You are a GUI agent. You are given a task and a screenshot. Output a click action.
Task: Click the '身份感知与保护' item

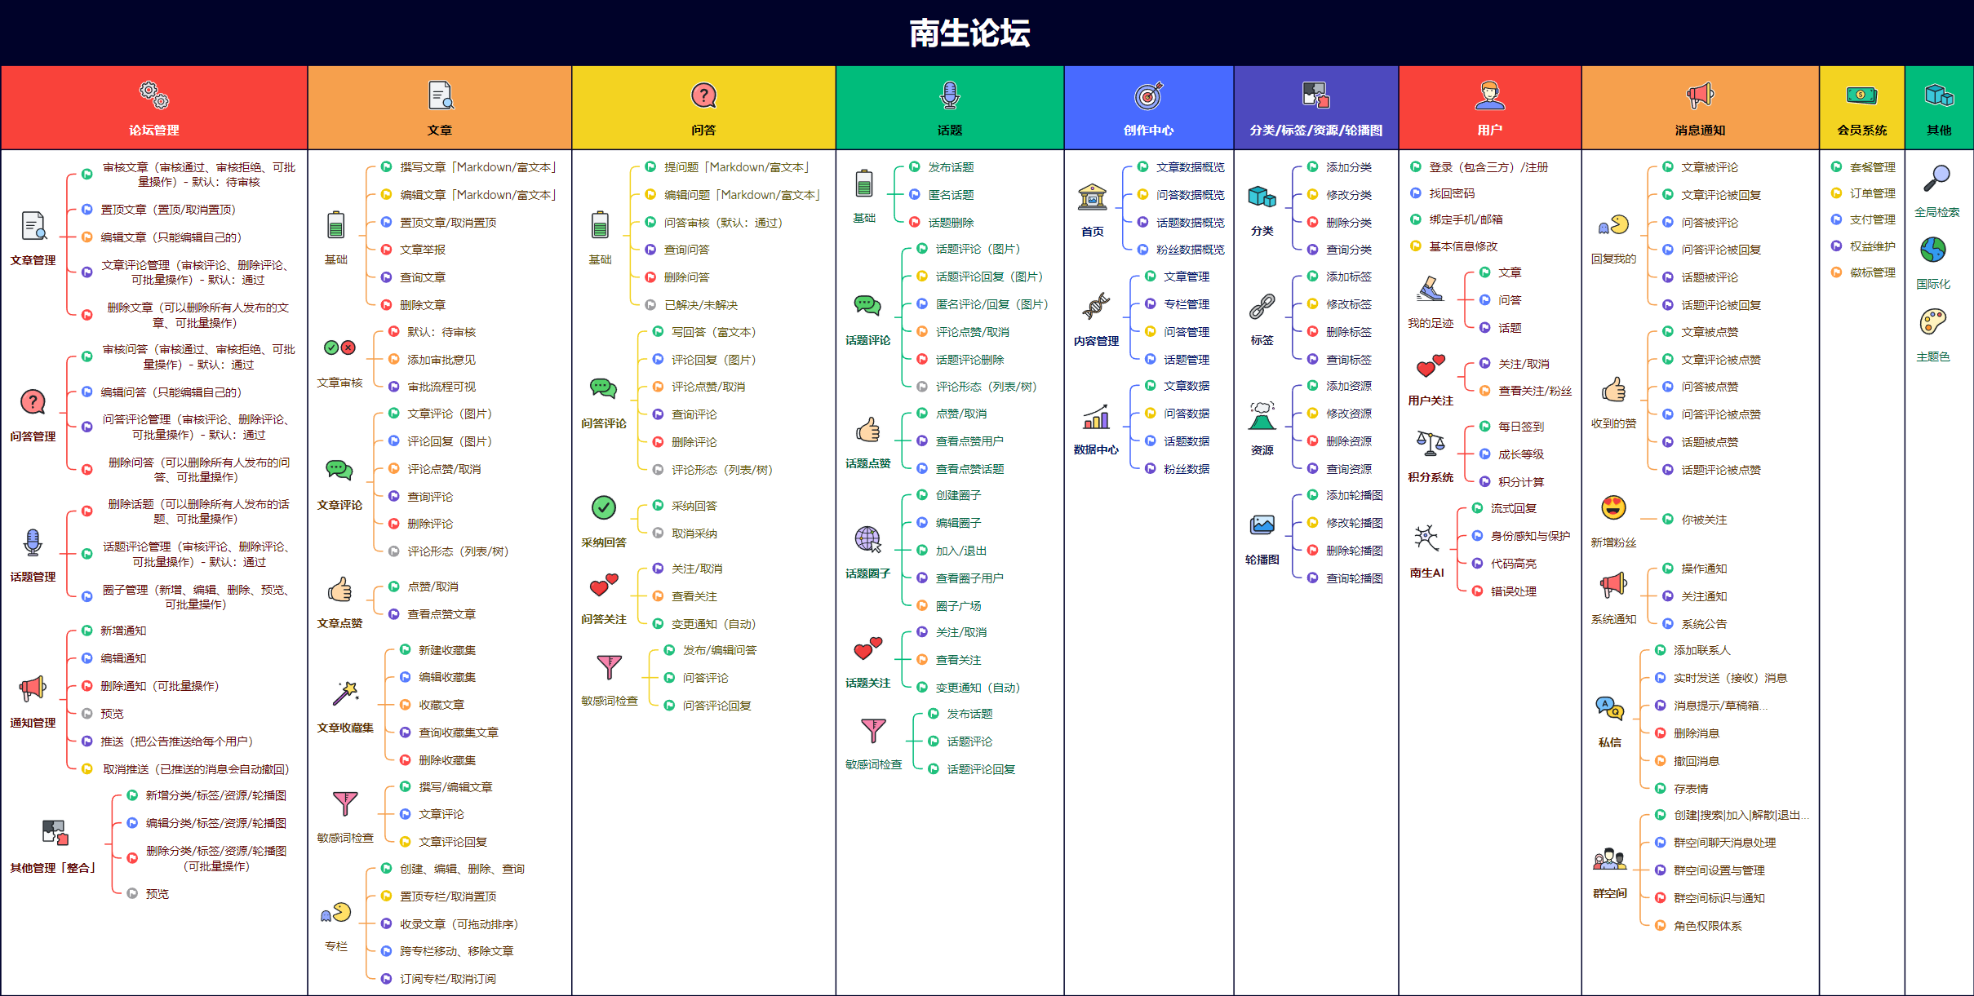[x=1530, y=536]
